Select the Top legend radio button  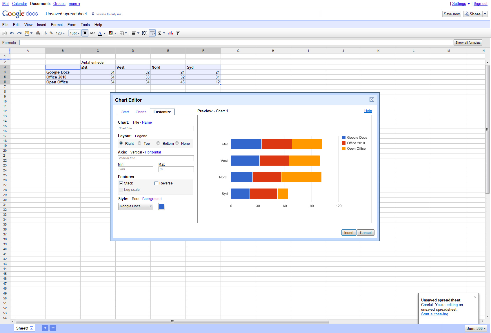pyautogui.click(x=140, y=143)
